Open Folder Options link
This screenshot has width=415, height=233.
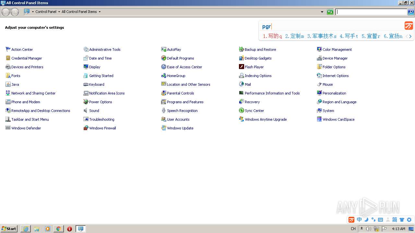[x=334, y=67]
